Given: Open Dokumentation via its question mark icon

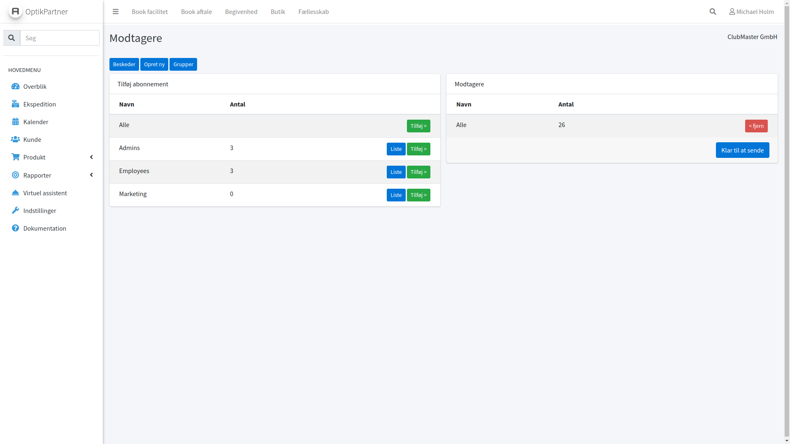Looking at the screenshot, I should point(15,228).
